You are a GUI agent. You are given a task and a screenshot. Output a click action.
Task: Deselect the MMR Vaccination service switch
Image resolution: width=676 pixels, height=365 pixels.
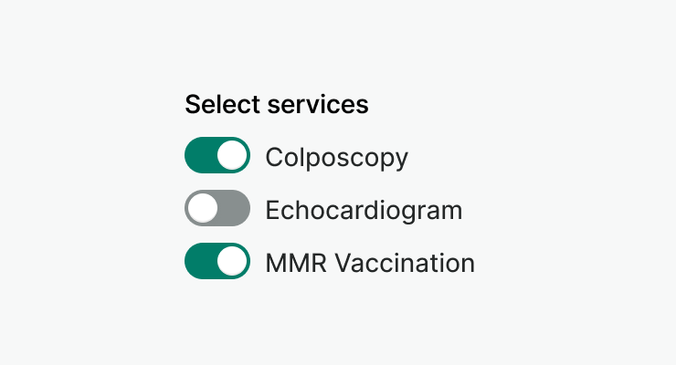[217, 262]
